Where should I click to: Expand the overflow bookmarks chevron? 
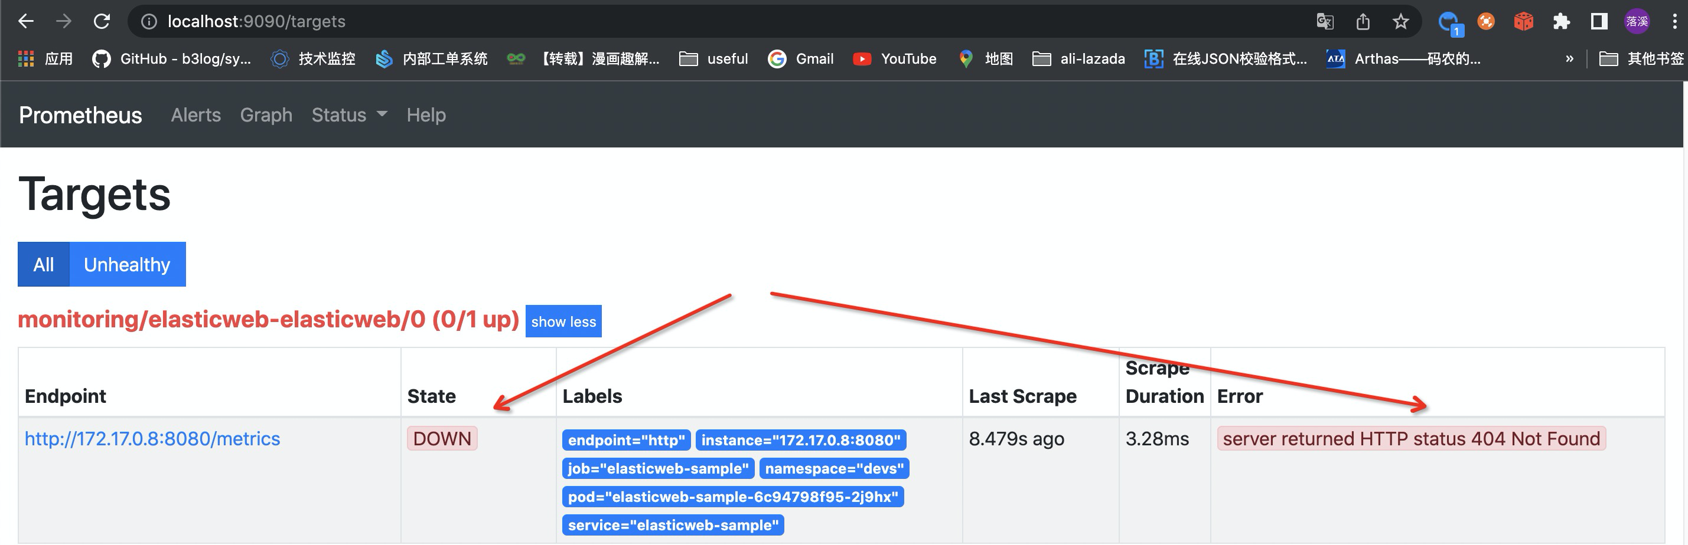coord(1570,58)
